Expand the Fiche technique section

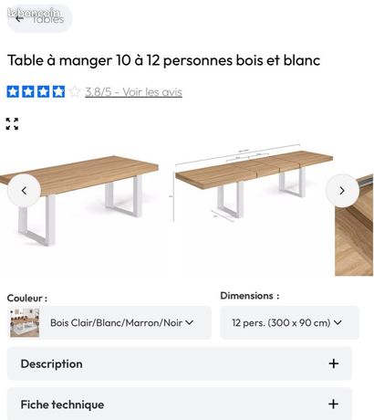tap(180, 404)
